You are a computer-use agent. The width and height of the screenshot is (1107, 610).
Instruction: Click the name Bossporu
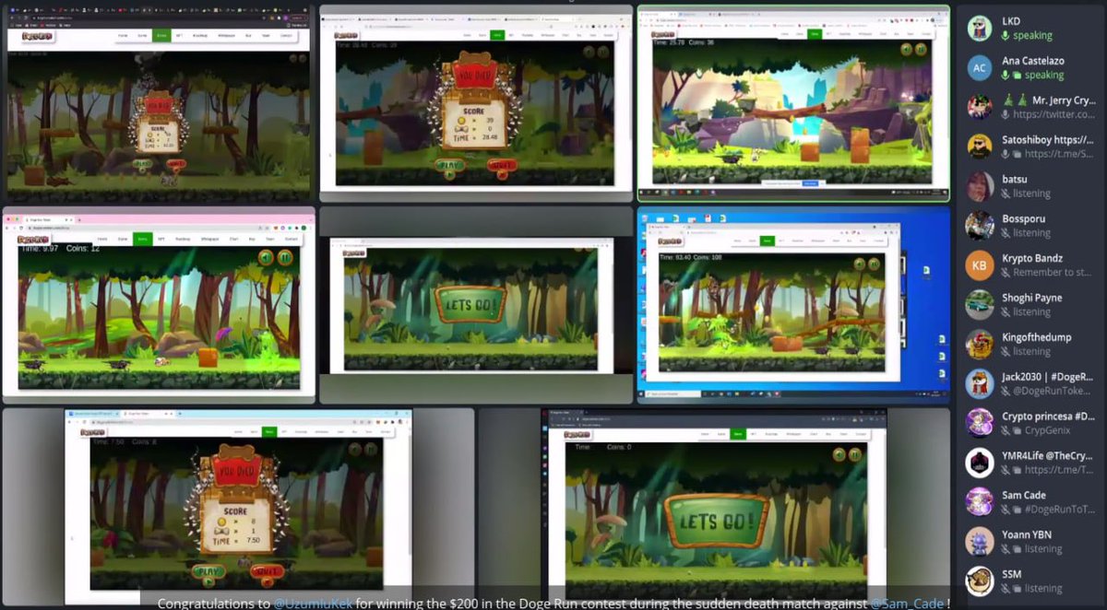pos(1023,218)
